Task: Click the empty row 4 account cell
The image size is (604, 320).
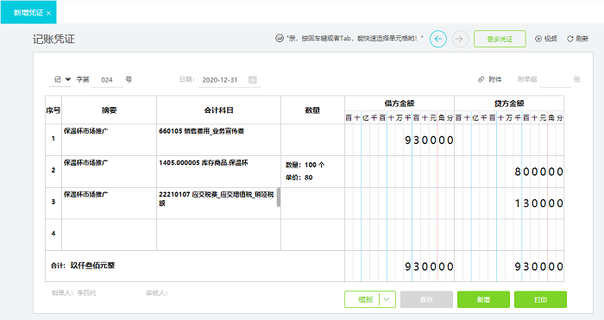Action: coord(218,235)
